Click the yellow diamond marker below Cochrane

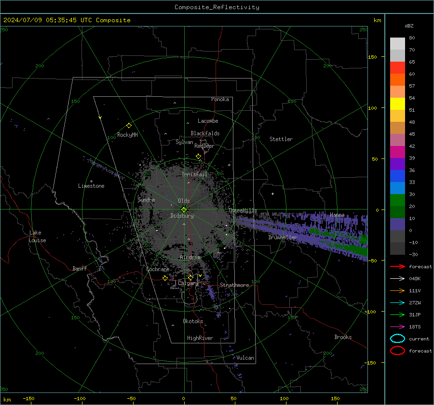[165, 278]
